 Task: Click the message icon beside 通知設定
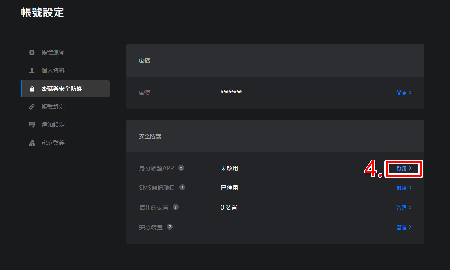32,125
